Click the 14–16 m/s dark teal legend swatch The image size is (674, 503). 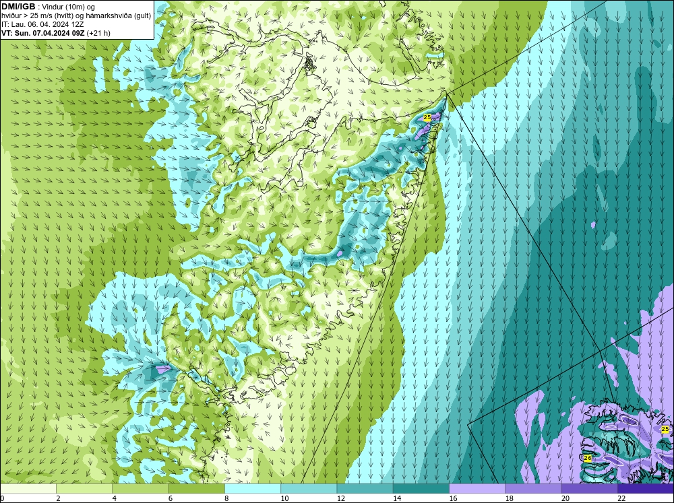click(421, 489)
